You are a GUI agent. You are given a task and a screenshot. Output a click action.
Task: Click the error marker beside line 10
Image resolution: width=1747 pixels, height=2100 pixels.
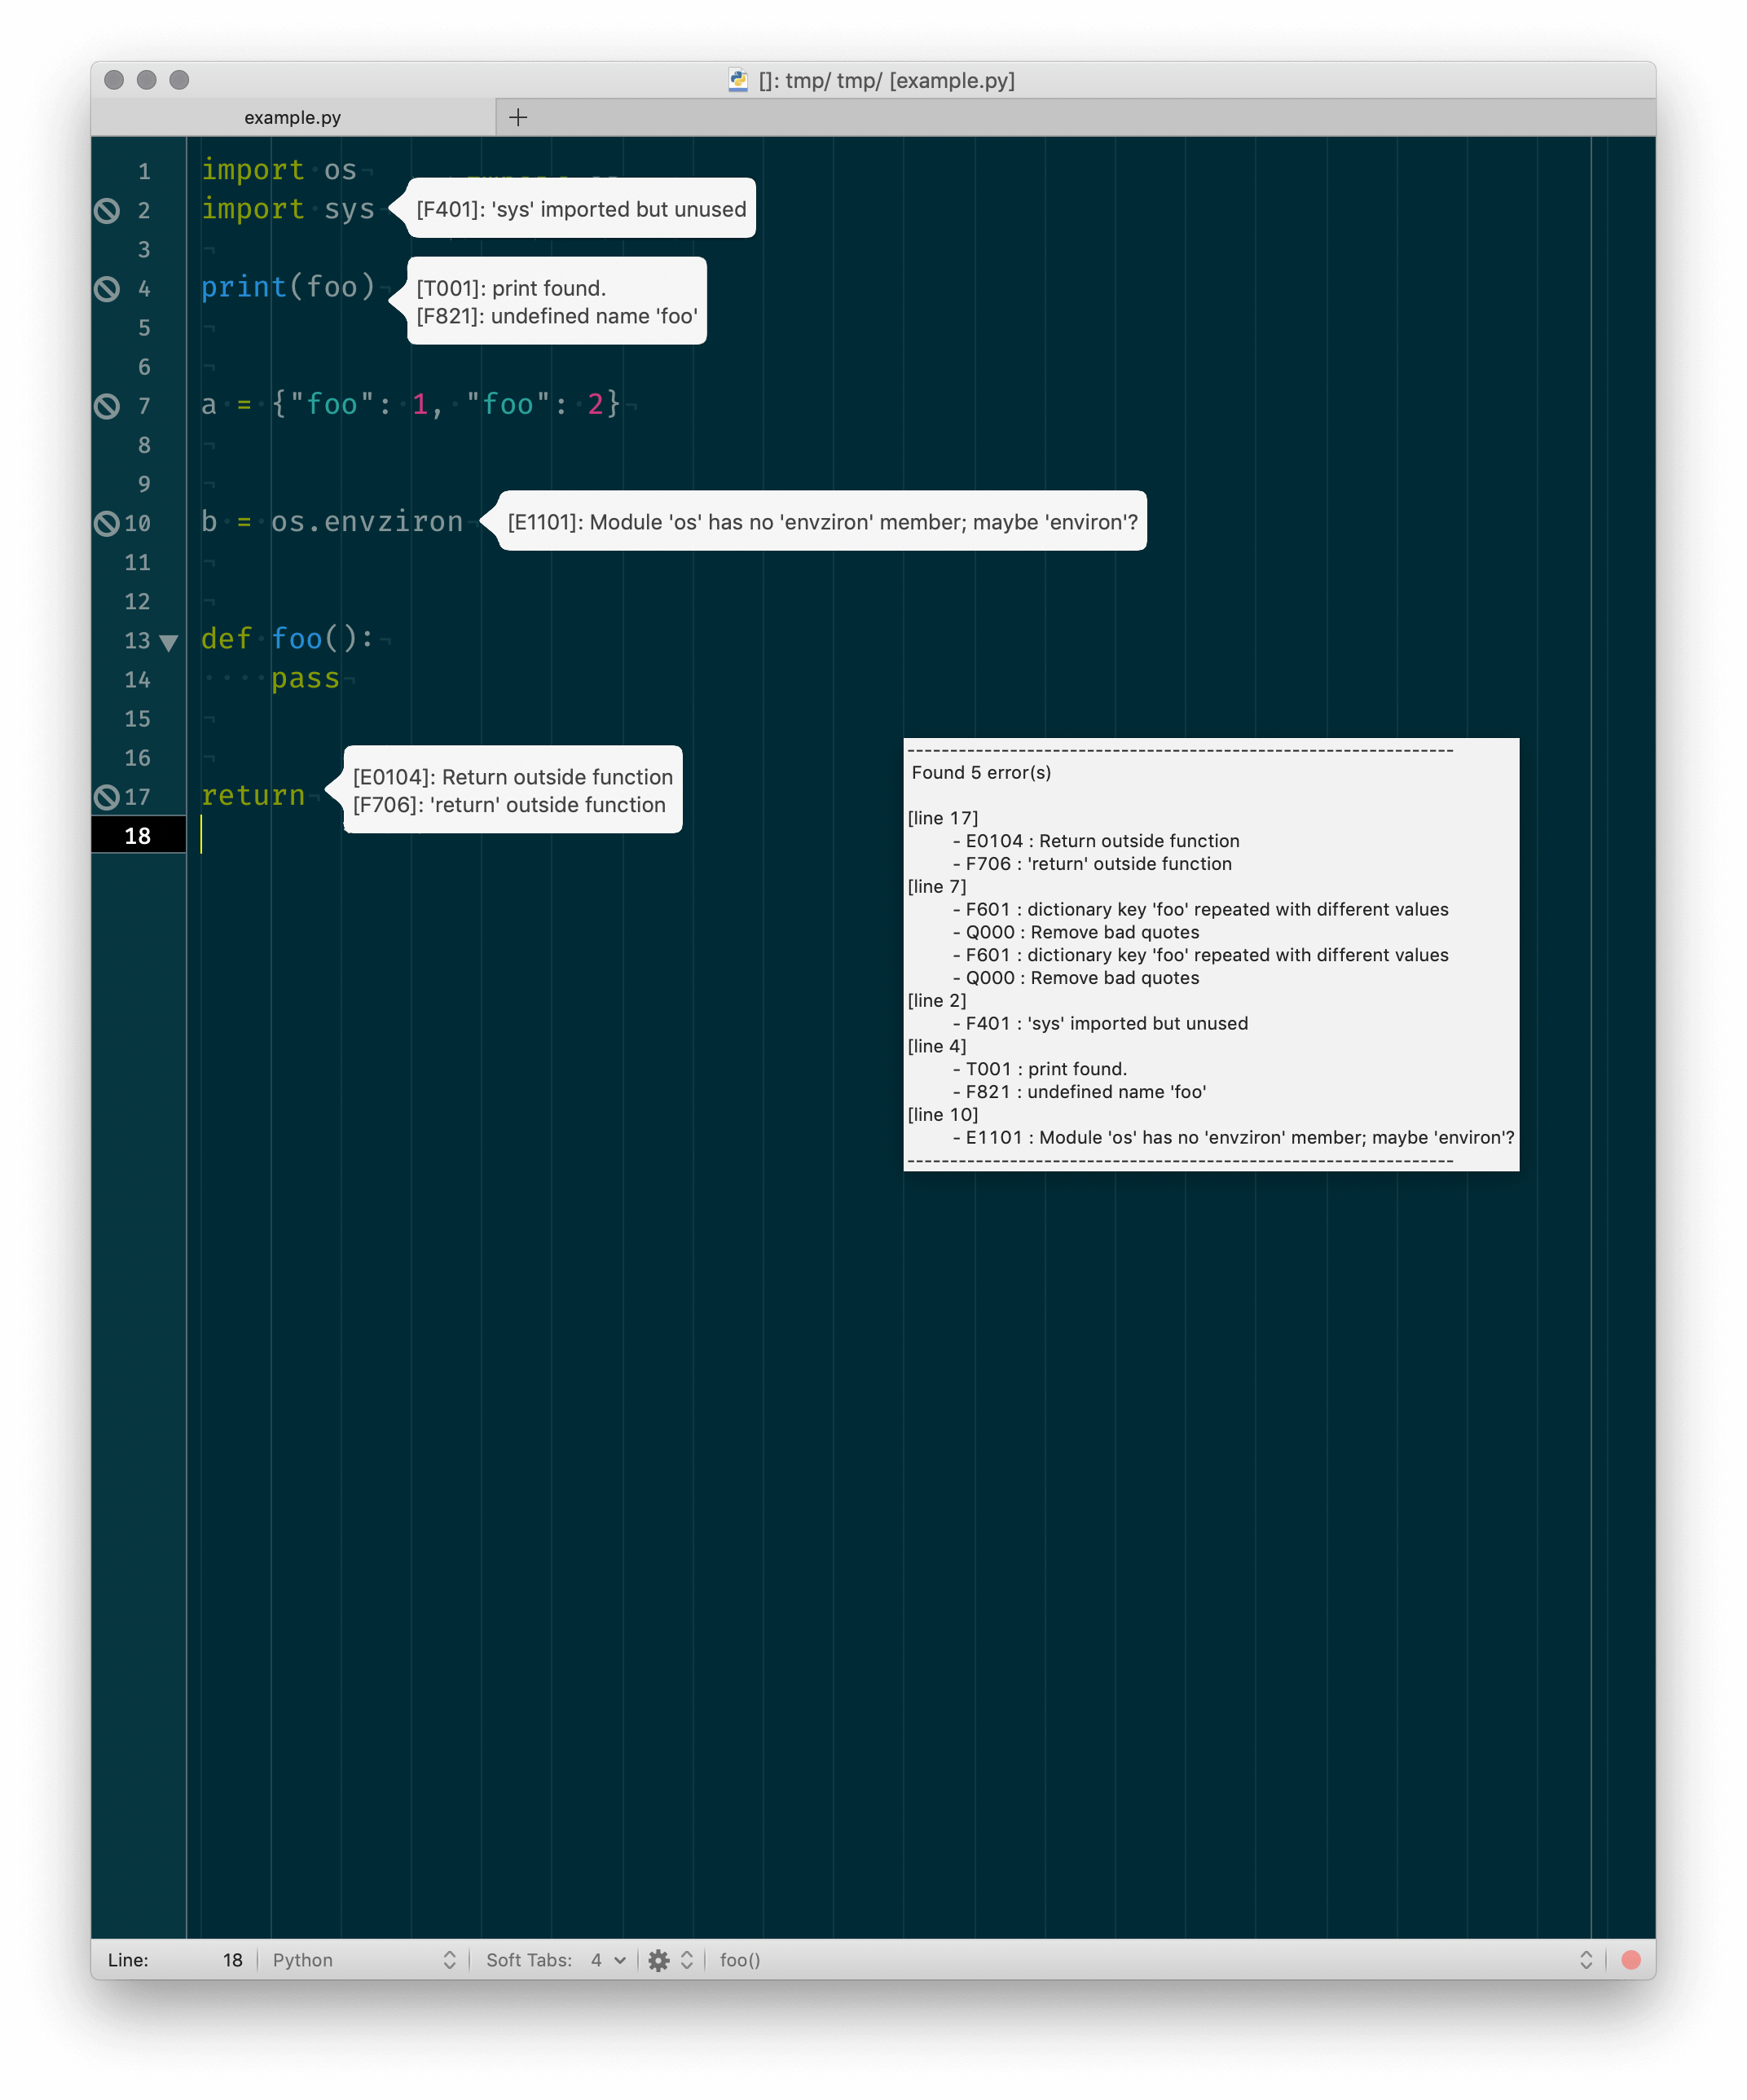pyautogui.click(x=107, y=523)
